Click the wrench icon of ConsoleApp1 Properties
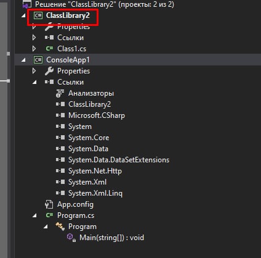The height and width of the screenshot is (258, 261). [x=49, y=71]
